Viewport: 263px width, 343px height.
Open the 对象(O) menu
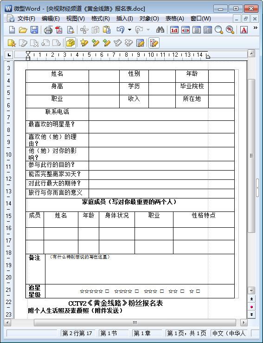click(149, 19)
